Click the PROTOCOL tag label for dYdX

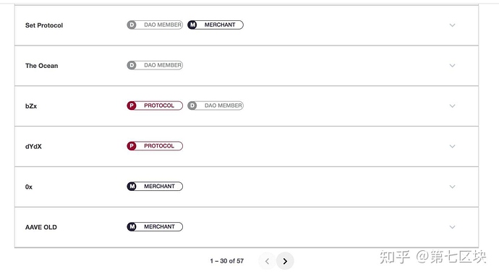tap(159, 146)
